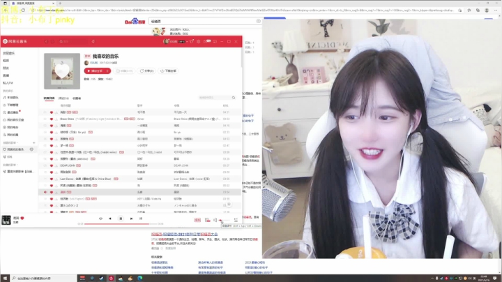Click the playlist search magnifier icon
This screenshot has height=282, width=502.
(x=234, y=98)
